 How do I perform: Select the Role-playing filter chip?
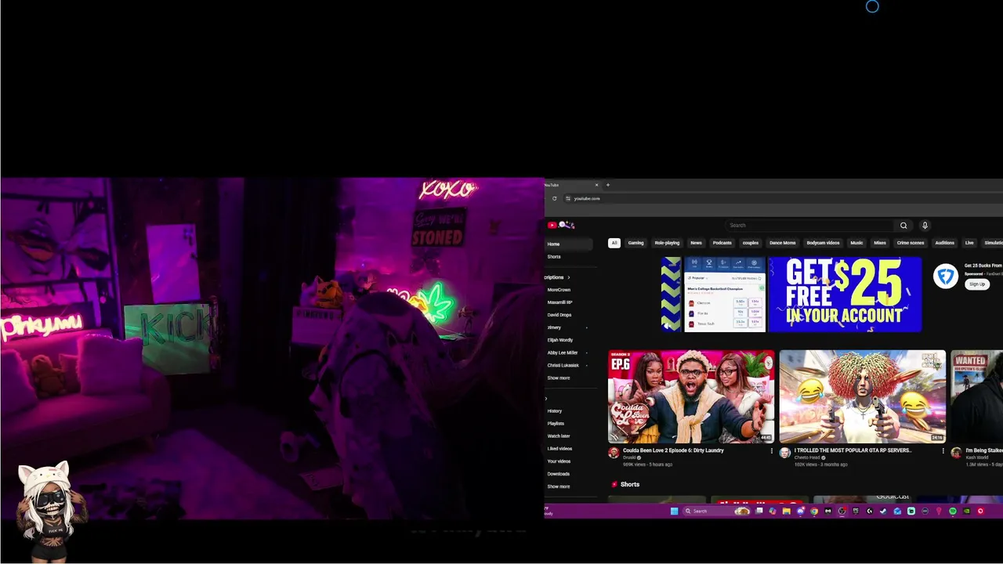(667, 243)
